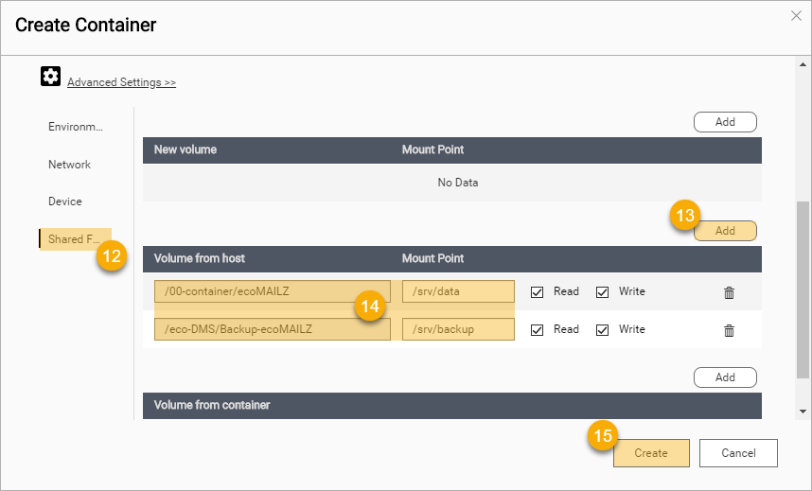Click the Create button
Viewport: 812px width, 491px height.
651,453
